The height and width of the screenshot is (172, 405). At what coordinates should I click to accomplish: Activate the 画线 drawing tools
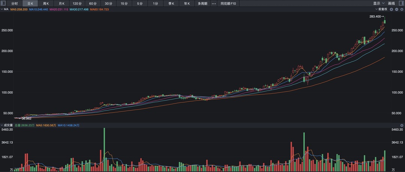coord(391,4)
